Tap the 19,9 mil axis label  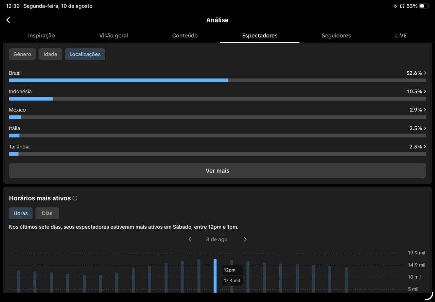click(x=417, y=253)
